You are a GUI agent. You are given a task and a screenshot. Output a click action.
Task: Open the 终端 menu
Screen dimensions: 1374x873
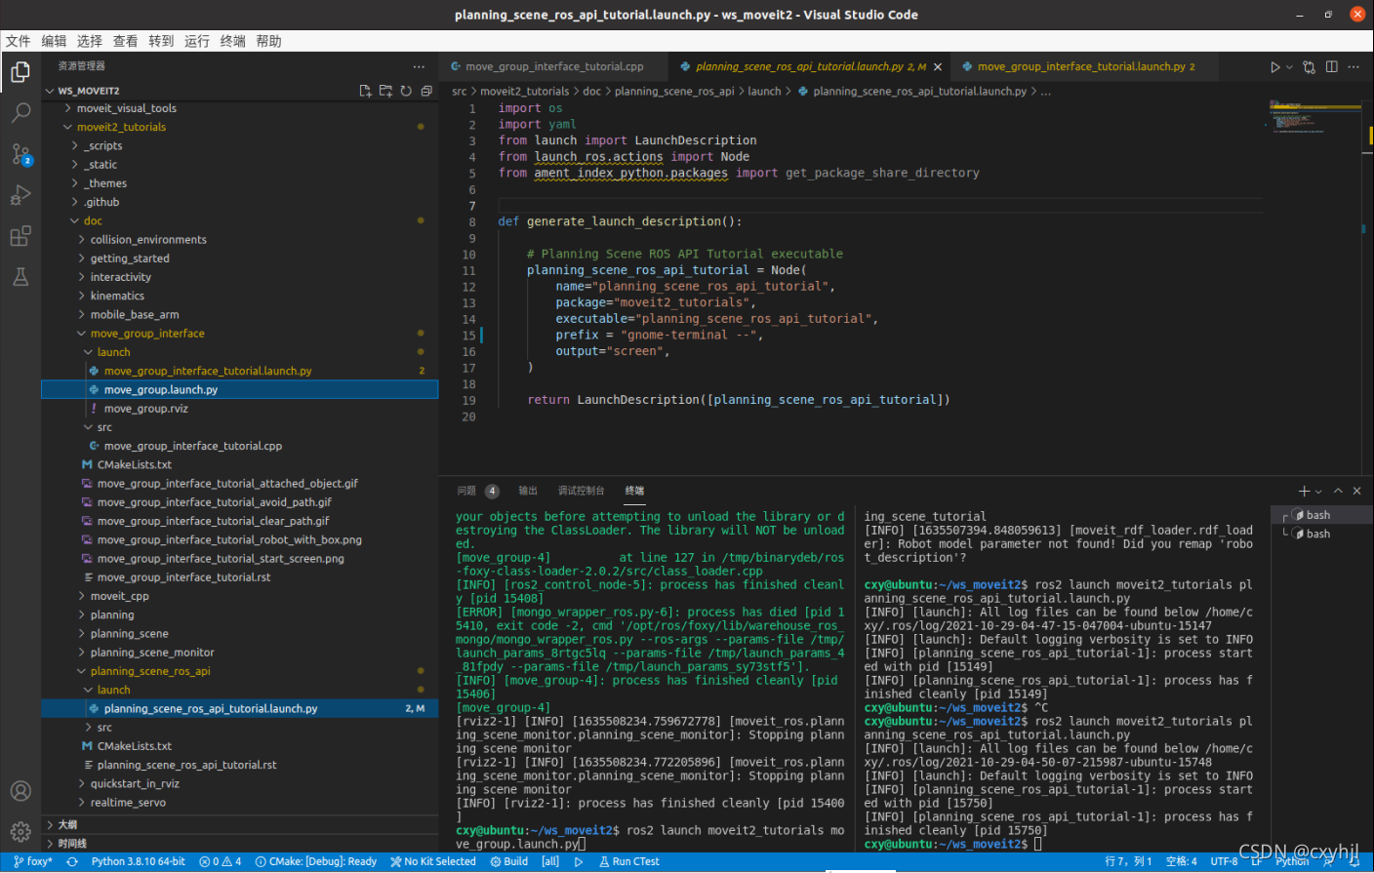point(232,41)
